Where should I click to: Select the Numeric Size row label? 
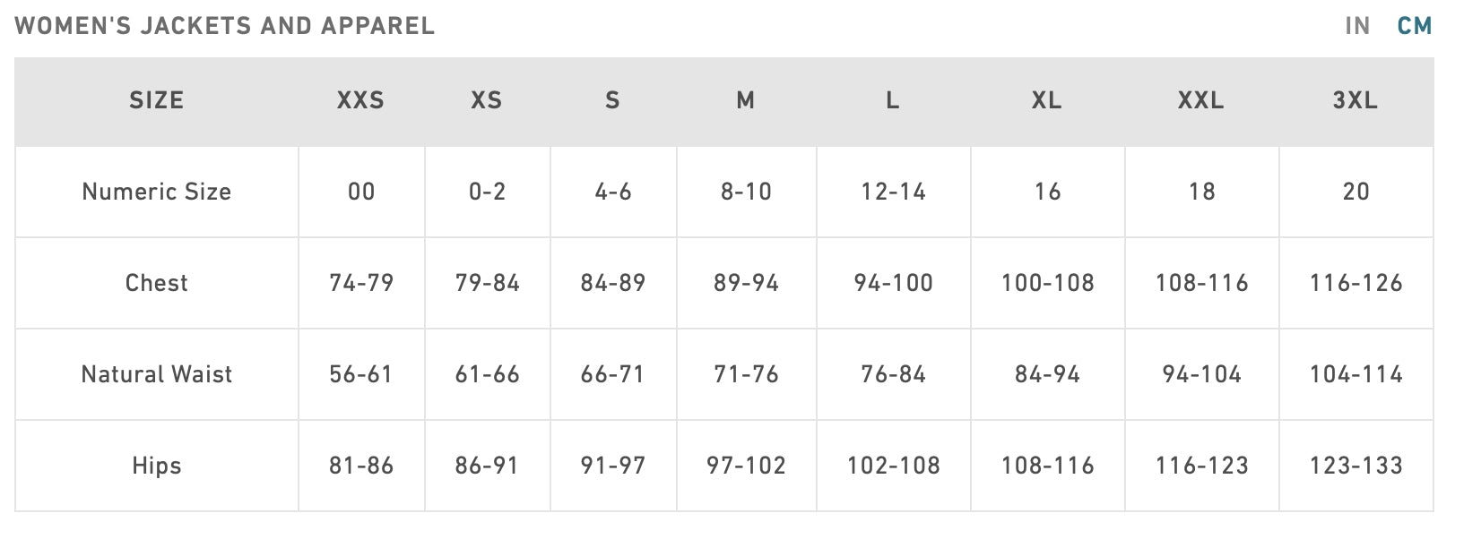coord(157,192)
